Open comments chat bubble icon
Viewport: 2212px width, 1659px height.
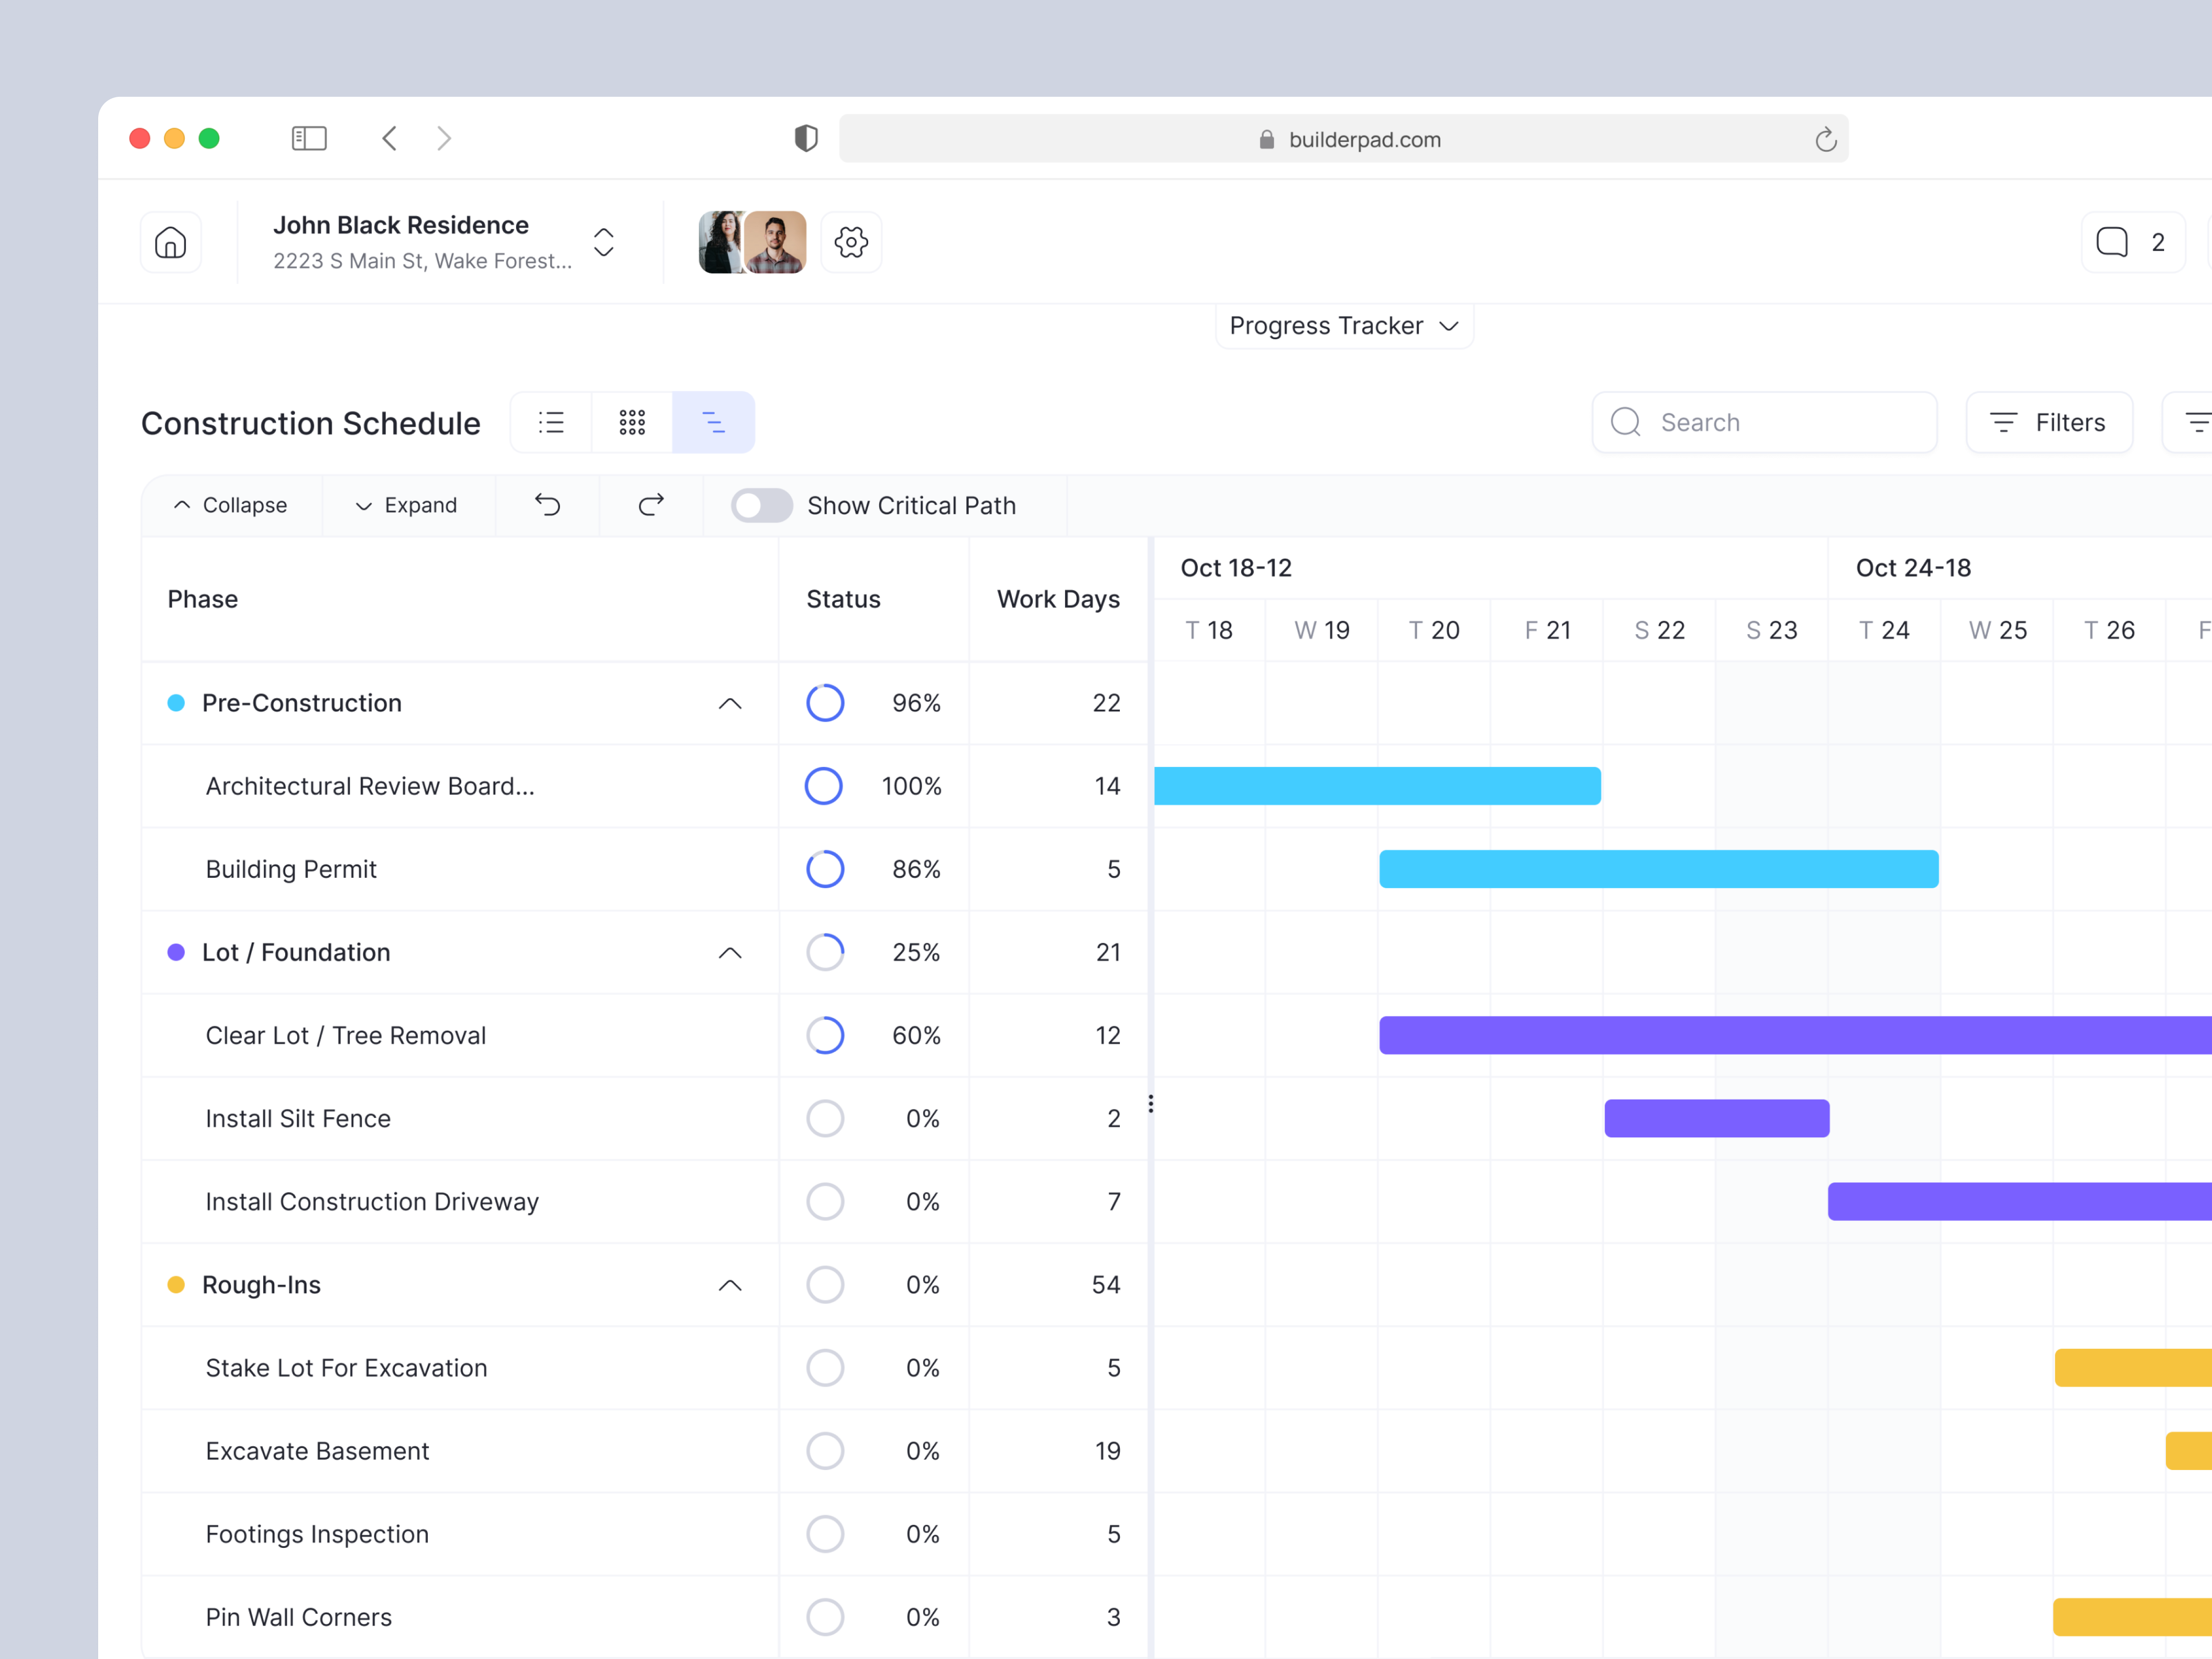coord(2111,242)
